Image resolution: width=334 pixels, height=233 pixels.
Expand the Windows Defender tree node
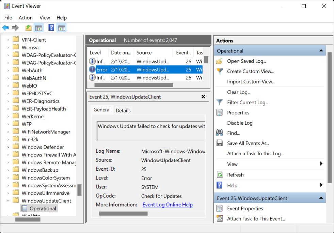(8, 147)
